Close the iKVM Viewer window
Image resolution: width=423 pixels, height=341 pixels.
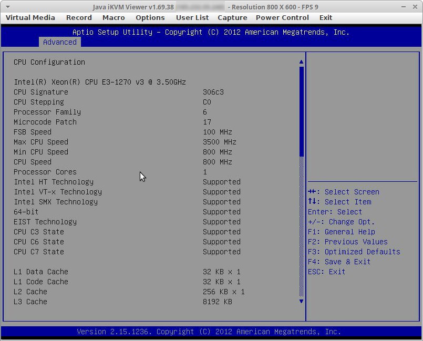click(415, 7)
